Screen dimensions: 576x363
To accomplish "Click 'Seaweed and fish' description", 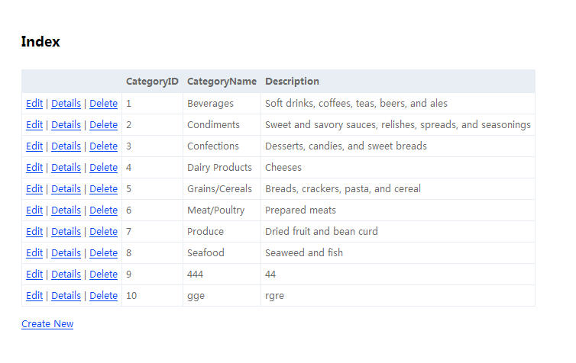I will [304, 252].
